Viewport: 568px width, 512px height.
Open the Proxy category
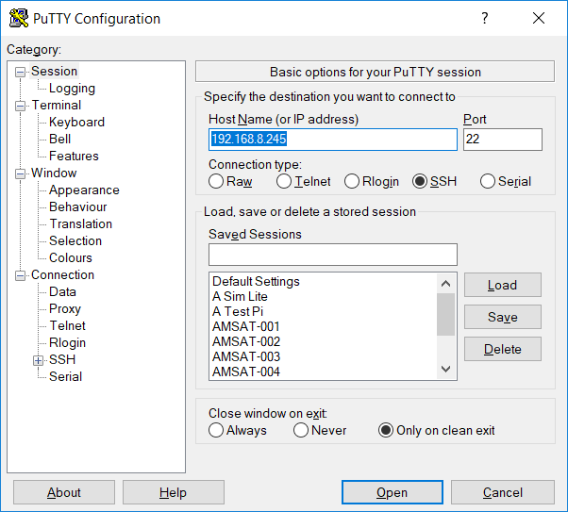[65, 309]
